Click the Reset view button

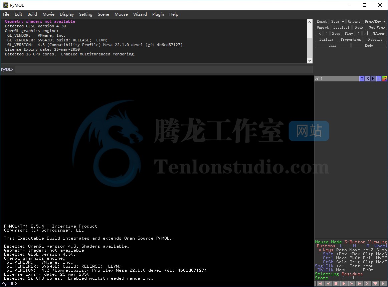point(322,21)
